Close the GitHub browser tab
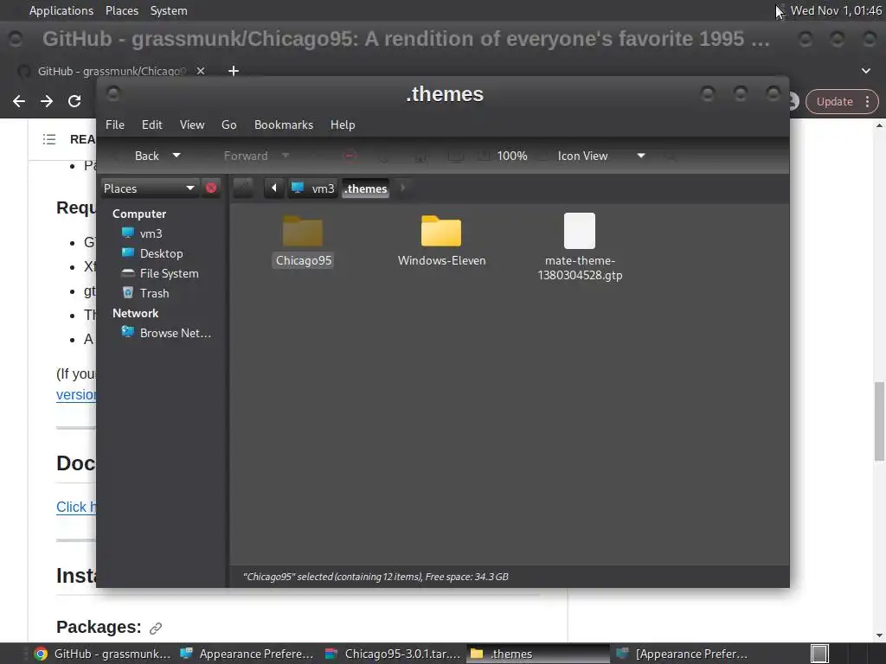This screenshot has height=664, width=886. [x=201, y=71]
